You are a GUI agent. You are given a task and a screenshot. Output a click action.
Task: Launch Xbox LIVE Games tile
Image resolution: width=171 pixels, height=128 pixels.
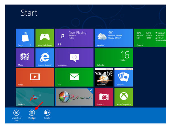coord(45,38)
